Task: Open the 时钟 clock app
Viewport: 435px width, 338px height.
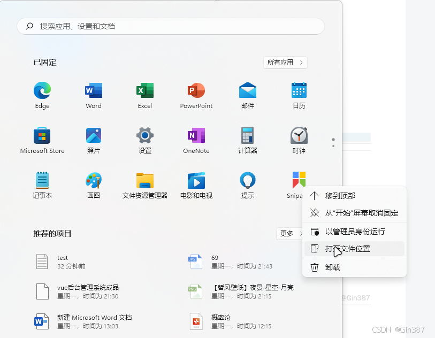Action: click(299, 140)
